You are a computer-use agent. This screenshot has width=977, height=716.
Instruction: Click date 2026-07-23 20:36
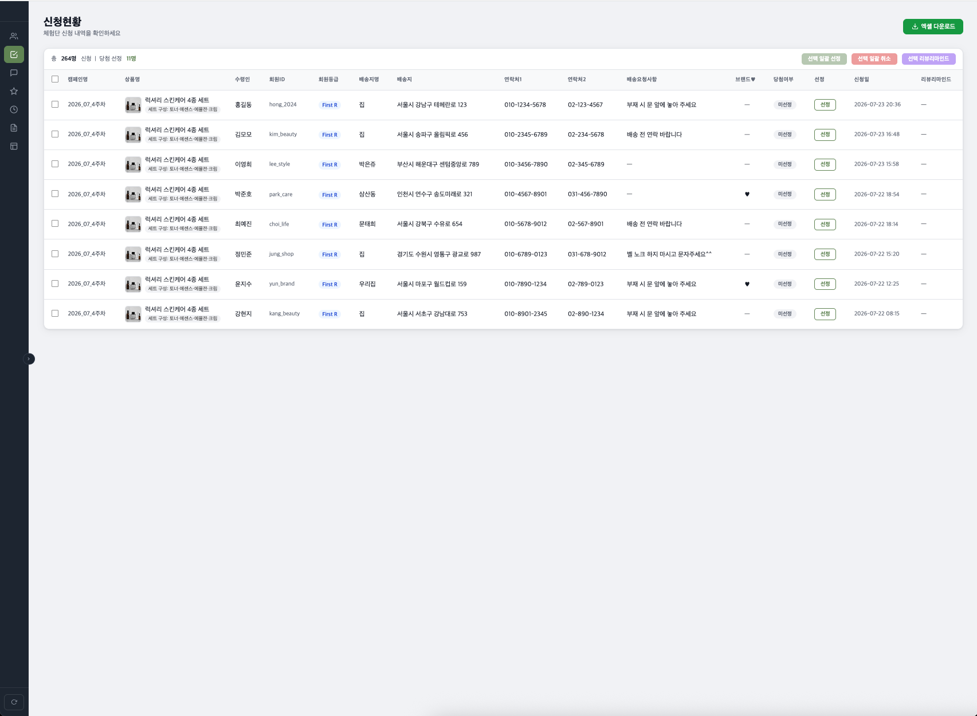tap(877, 105)
